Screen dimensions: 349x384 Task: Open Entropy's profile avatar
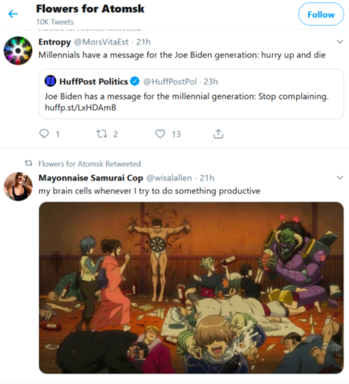tap(18, 50)
